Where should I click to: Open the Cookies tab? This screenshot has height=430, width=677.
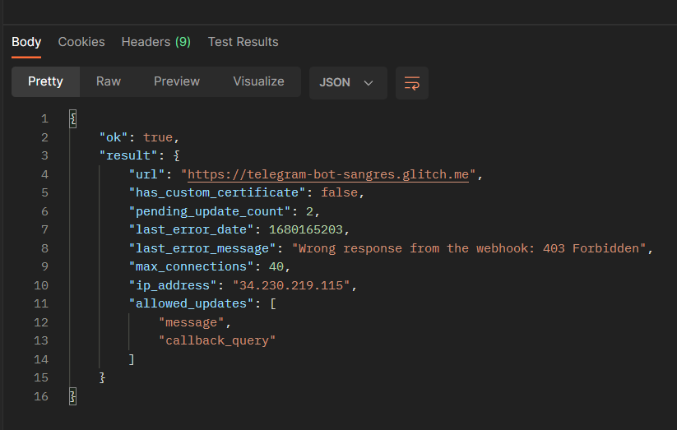(x=81, y=42)
